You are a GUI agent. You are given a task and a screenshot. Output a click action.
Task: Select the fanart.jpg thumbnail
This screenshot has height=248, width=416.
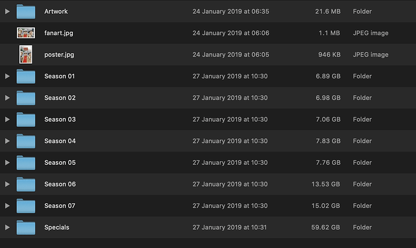25,33
